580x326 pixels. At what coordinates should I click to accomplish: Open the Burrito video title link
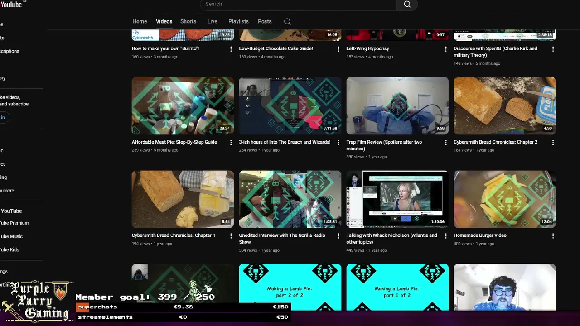(x=165, y=48)
